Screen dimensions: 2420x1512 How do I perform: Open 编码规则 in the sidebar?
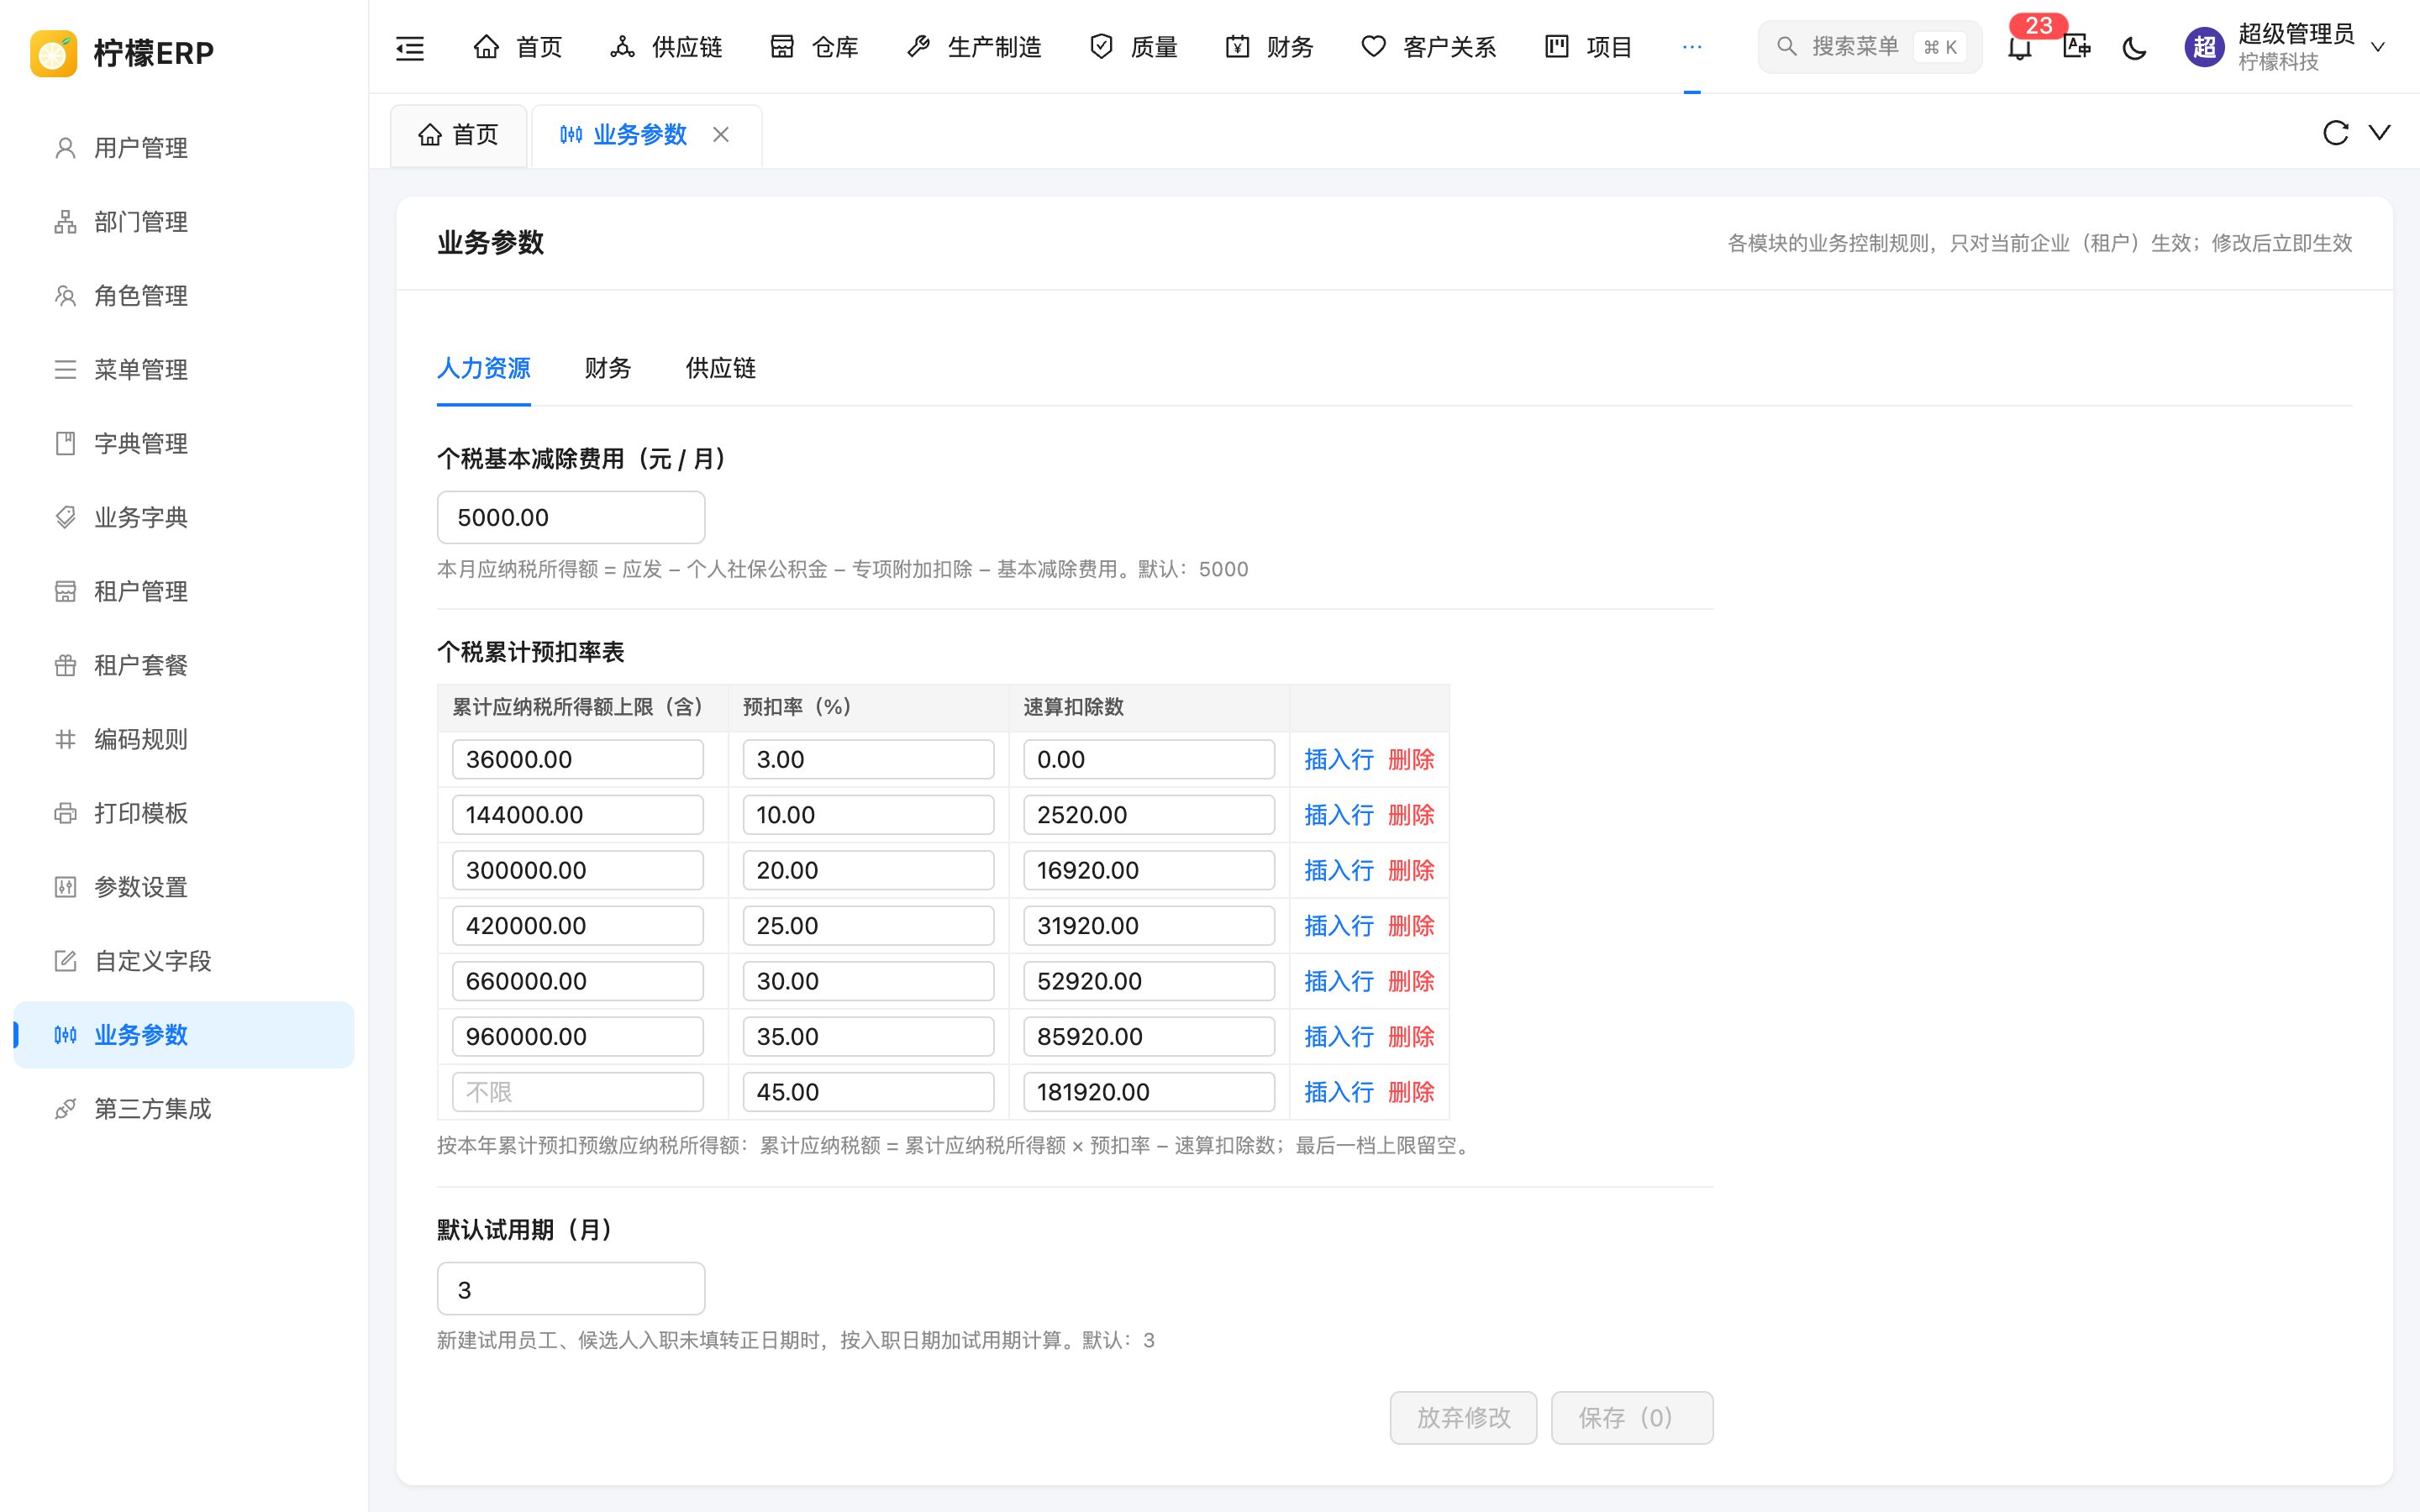pos(184,740)
